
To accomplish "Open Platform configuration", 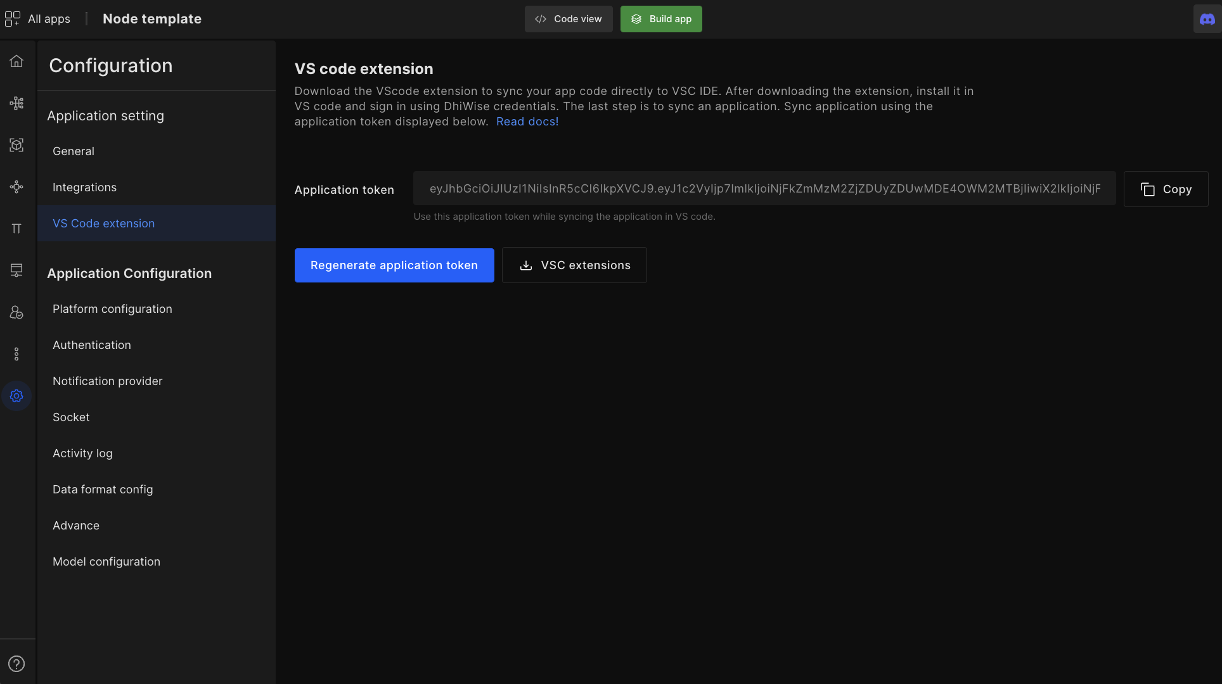I will pyautogui.click(x=157, y=309).
